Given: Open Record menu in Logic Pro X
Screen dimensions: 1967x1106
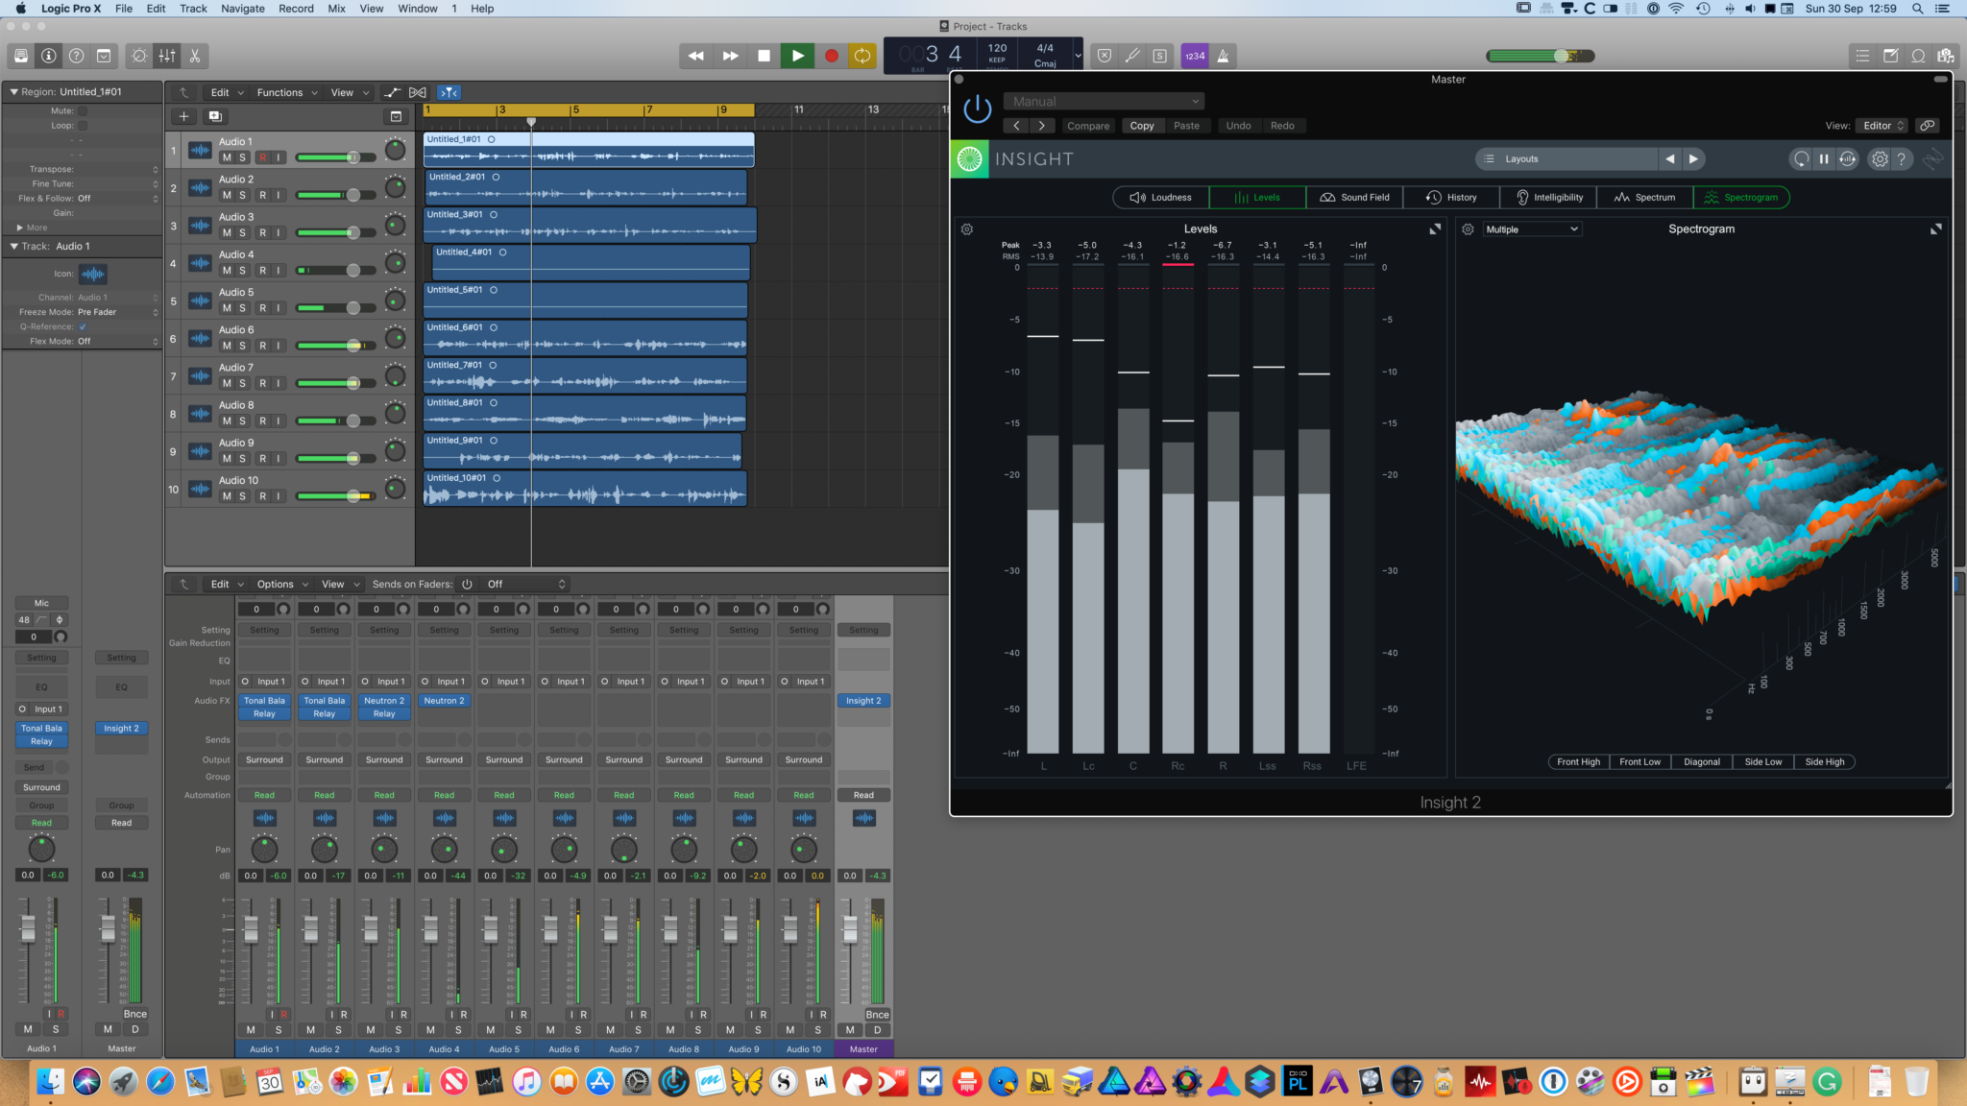Looking at the screenshot, I should pyautogui.click(x=296, y=10).
